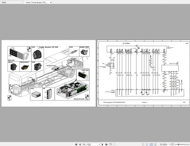Click the Electrical Center enclosure illustration
Image resolution: width=190 pixels, height=146 pixels.
tap(73, 90)
